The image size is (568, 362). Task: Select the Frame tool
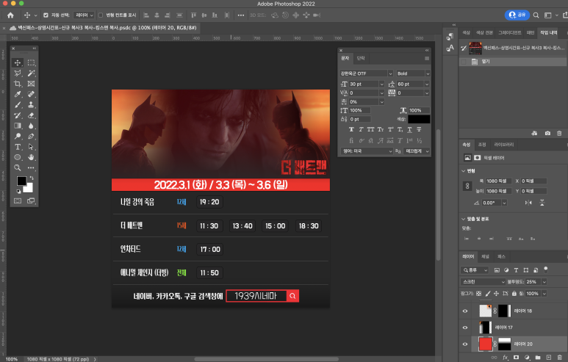tap(31, 84)
